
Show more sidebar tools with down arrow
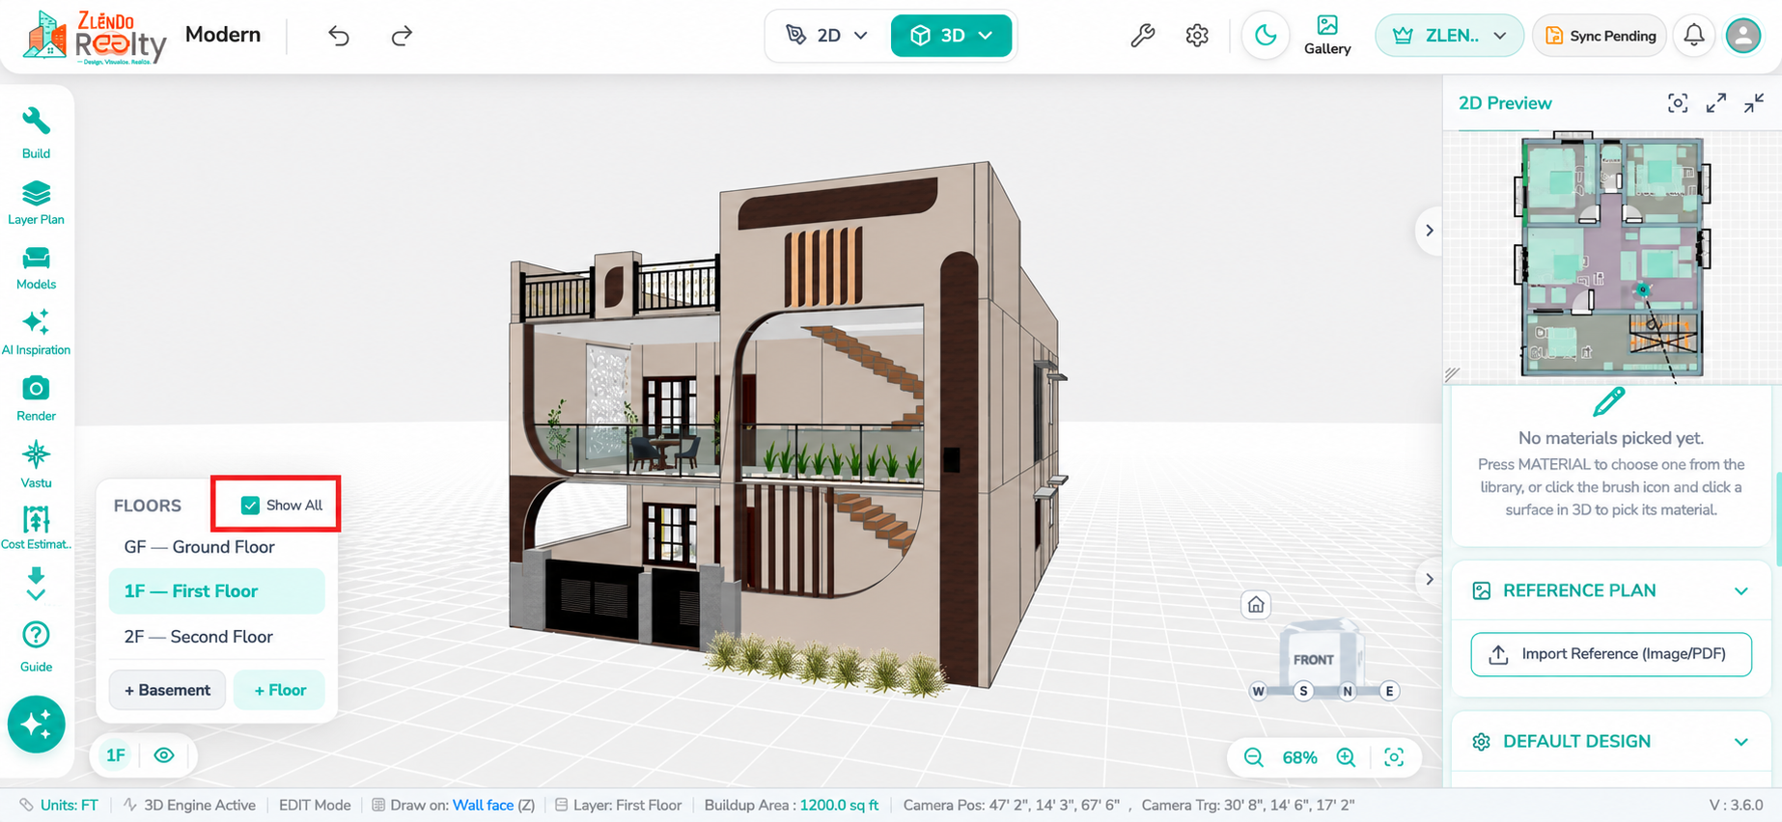(x=36, y=584)
